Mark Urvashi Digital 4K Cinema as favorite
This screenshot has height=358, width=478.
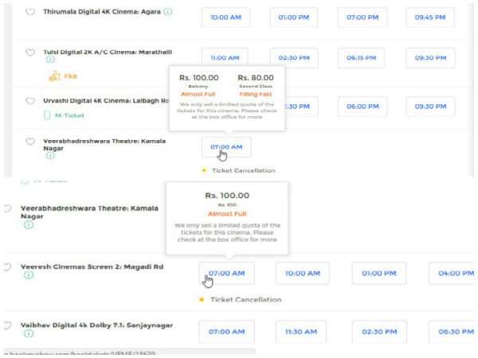coord(30,102)
